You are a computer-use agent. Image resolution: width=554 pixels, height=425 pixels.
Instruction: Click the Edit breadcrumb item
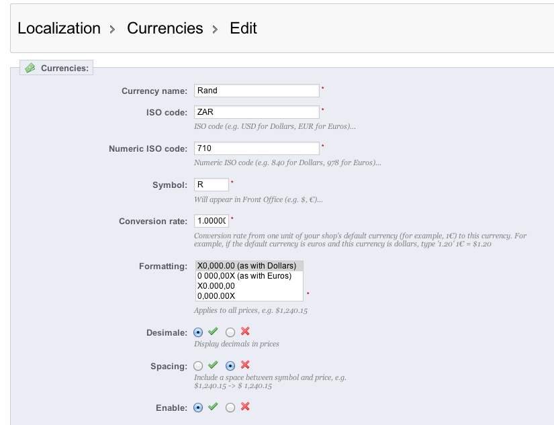click(x=243, y=28)
